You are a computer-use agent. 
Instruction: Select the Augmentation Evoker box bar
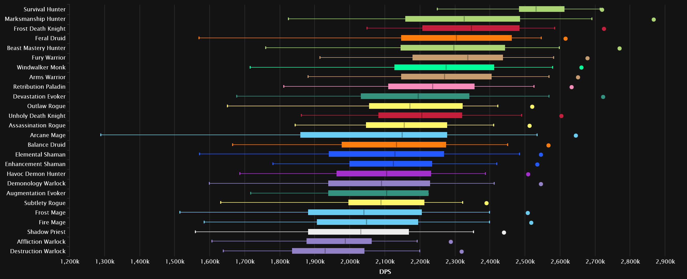click(x=378, y=193)
